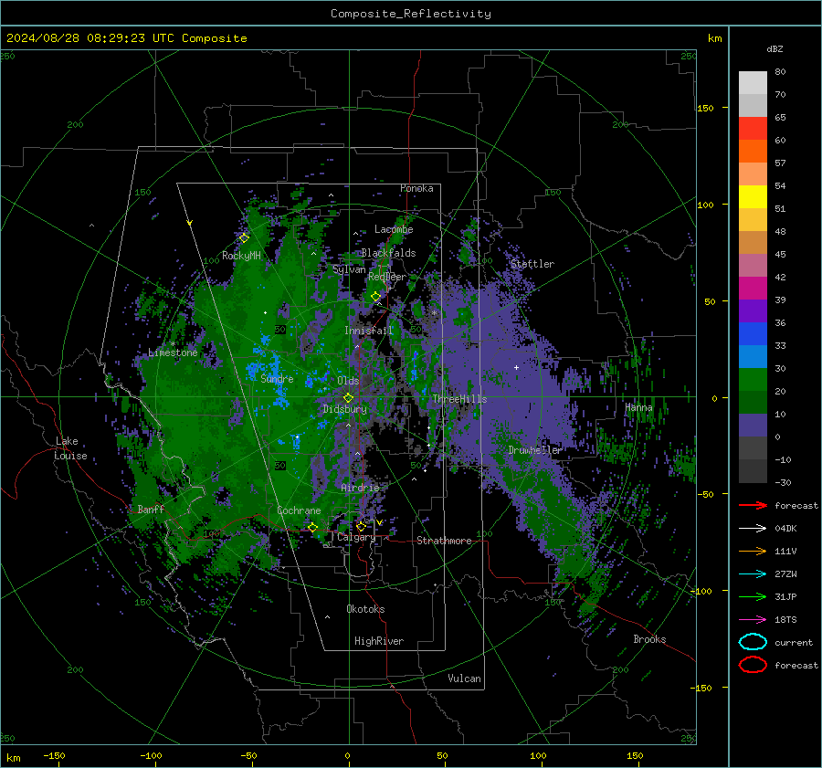Viewport: 822px width, 768px height.
Task: Click the radar-center diamond above Didsbury
Action: pyautogui.click(x=348, y=398)
